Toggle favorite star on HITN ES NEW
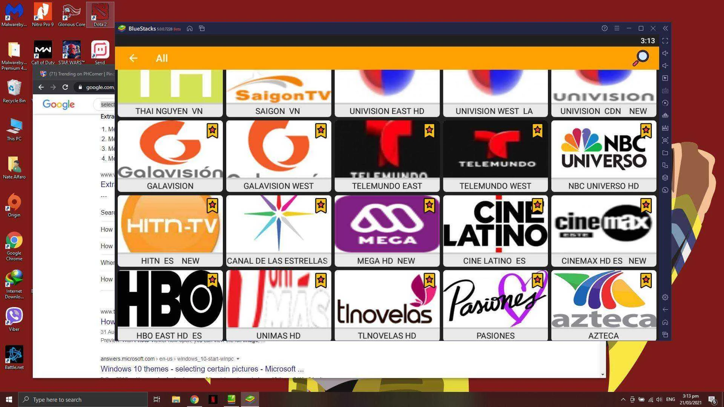The image size is (724, 407). (x=212, y=206)
